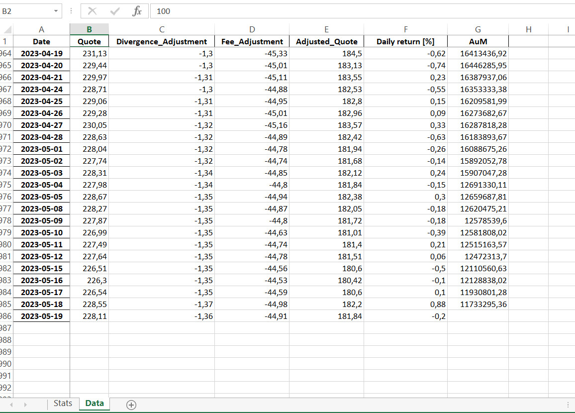Select column G header
Image resolution: width=575 pixels, height=413 pixels.
tap(478, 30)
